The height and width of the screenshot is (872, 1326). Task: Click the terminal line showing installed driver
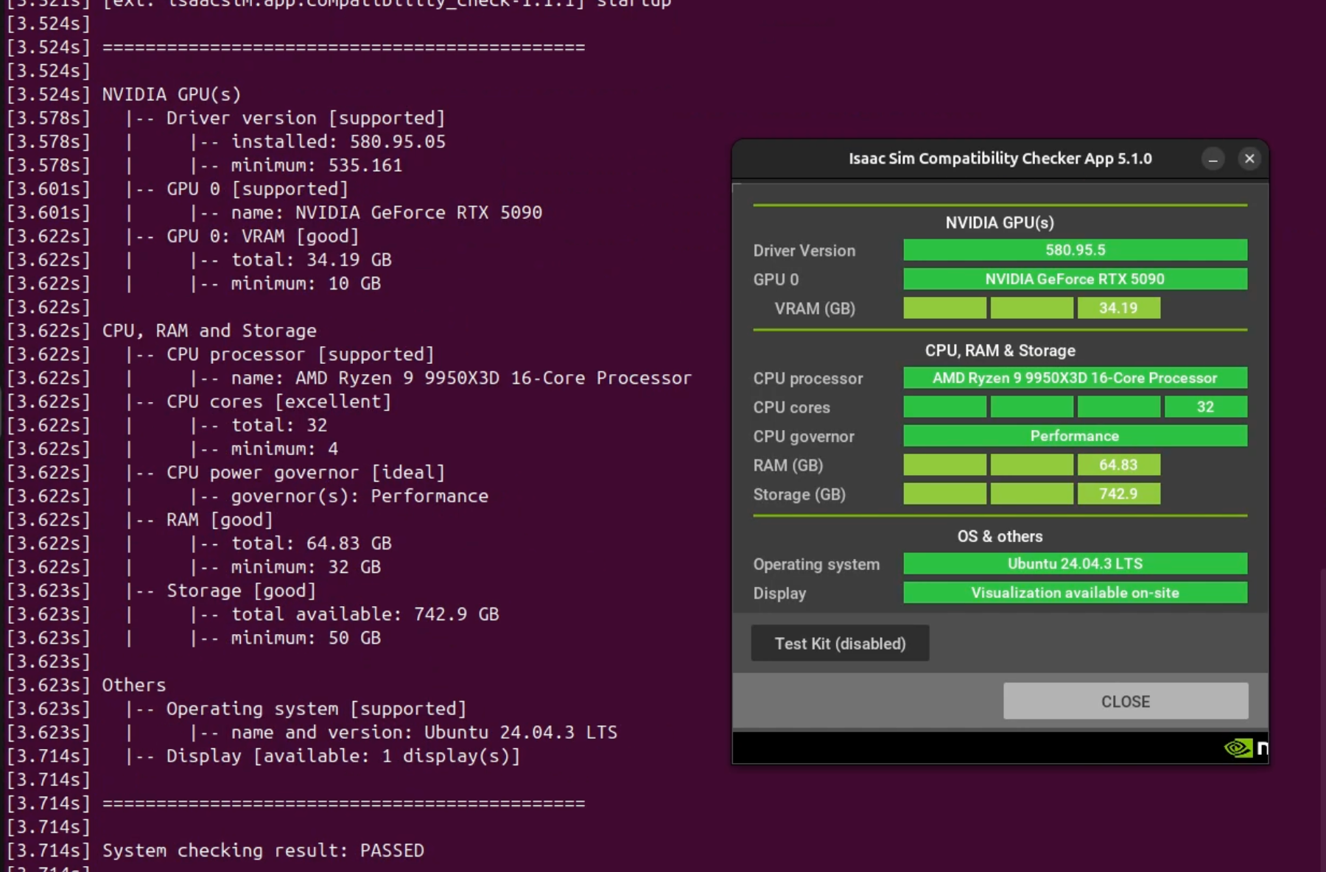338,141
